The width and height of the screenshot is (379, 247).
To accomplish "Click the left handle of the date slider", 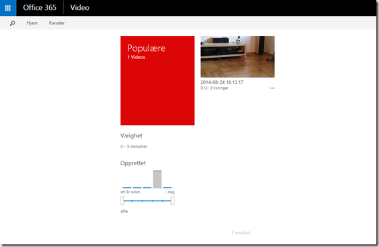I will click(x=122, y=201).
